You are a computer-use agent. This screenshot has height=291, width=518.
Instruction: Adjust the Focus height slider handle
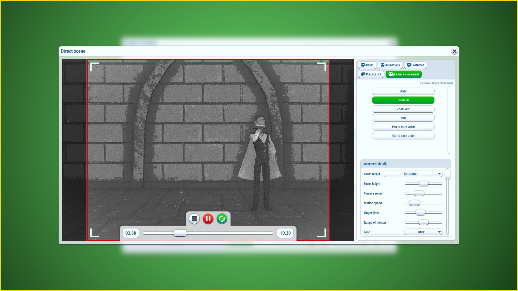pyautogui.click(x=423, y=184)
